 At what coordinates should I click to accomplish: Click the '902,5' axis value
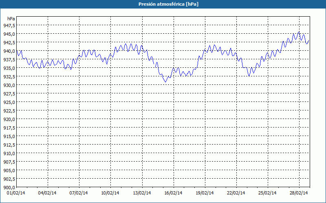pos(9,179)
